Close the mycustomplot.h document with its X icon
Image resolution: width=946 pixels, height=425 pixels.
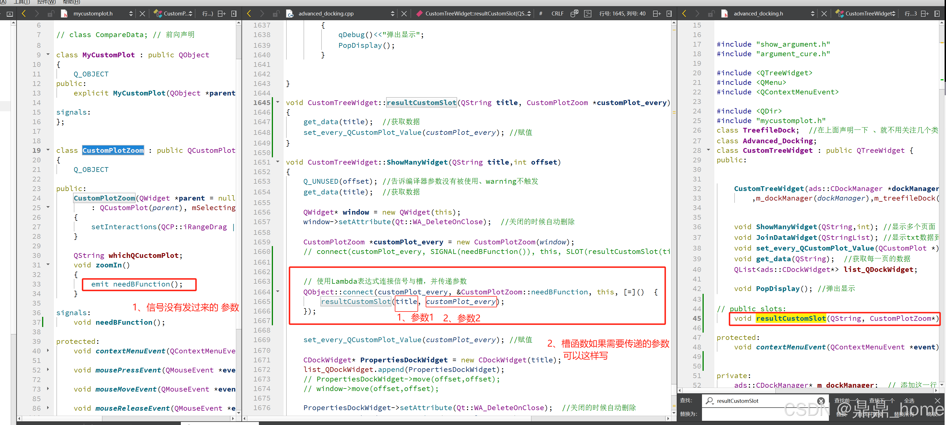[142, 13]
